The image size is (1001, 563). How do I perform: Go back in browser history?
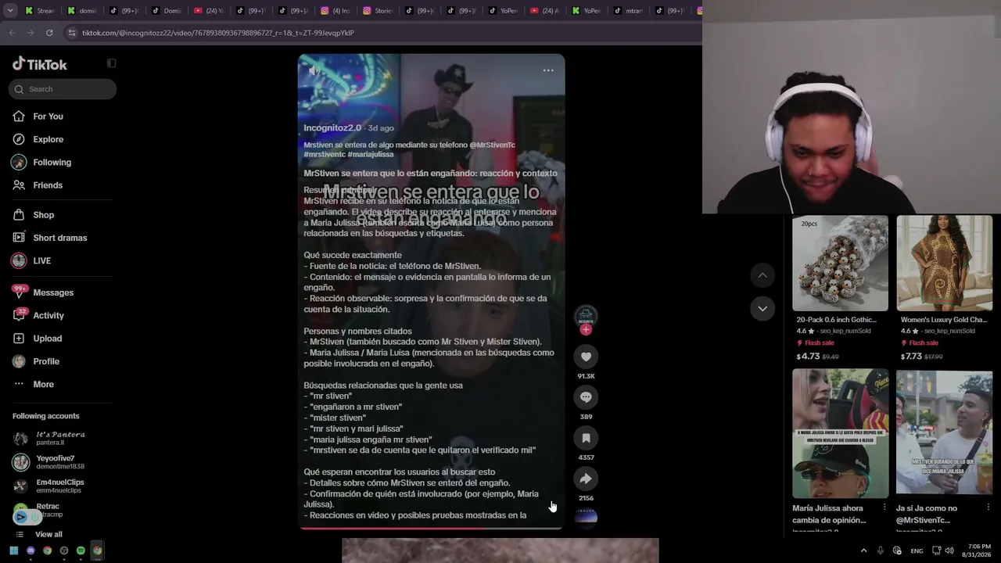[12, 33]
